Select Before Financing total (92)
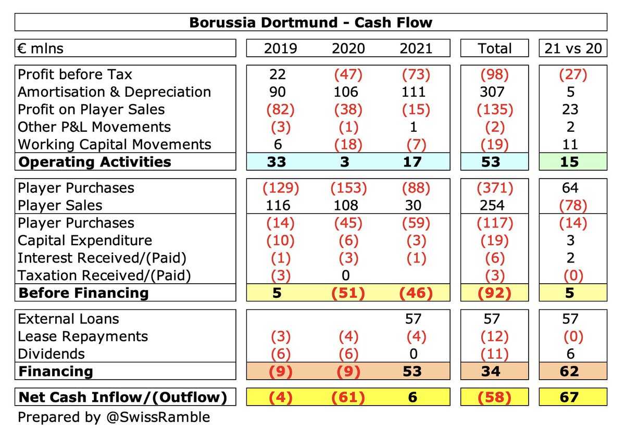This screenshot has width=625, height=428. point(495,293)
